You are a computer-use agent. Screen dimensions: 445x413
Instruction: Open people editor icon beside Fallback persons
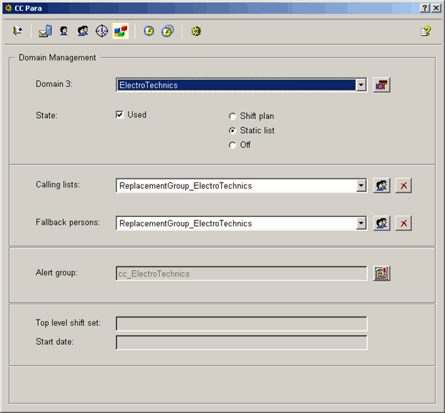click(382, 223)
